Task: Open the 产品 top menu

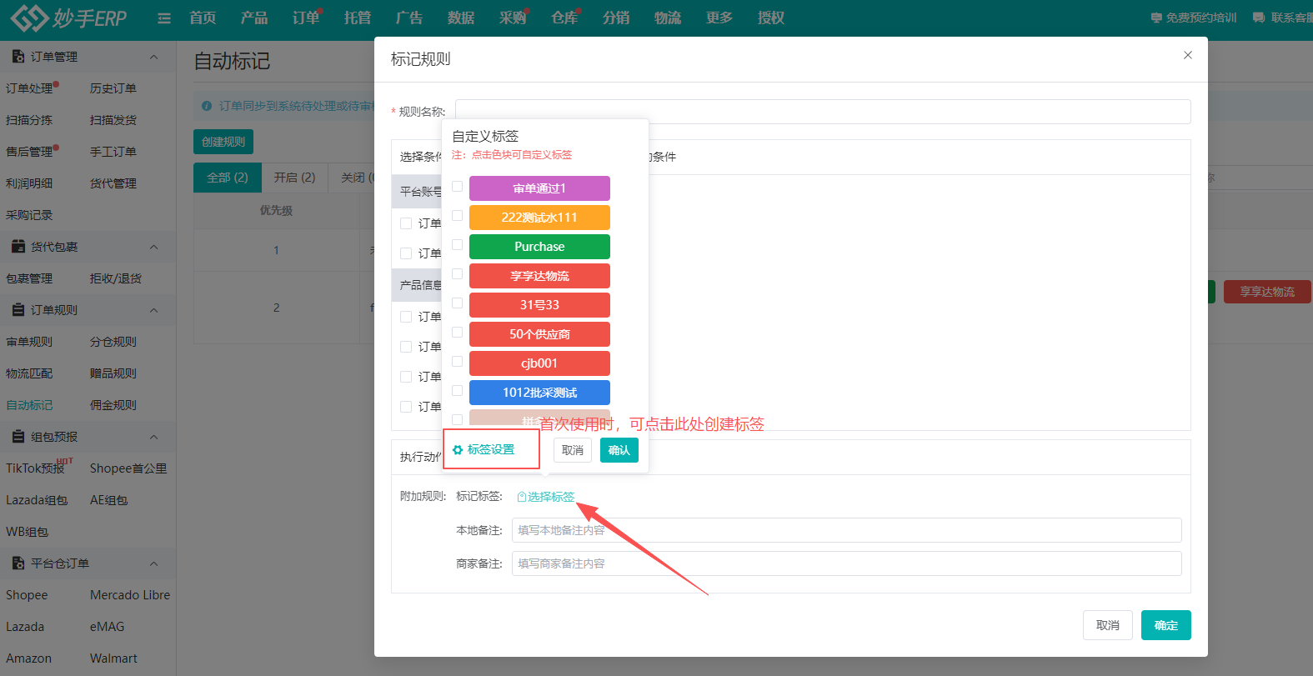Action: (x=254, y=18)
